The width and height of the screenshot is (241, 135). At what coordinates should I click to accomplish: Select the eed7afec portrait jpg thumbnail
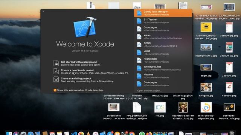click(183, 107)
